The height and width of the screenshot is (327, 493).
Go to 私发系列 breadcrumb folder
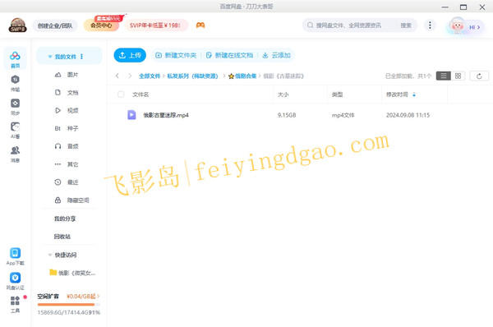click(x=192, y=76)
